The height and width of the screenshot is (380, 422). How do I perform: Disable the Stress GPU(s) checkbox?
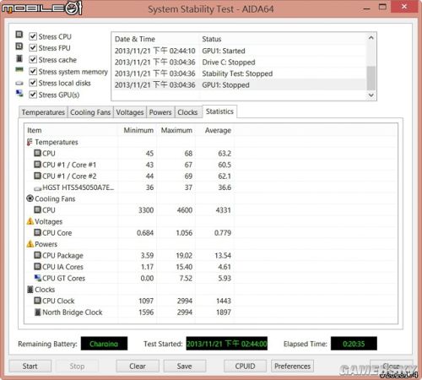coord(33,95)
